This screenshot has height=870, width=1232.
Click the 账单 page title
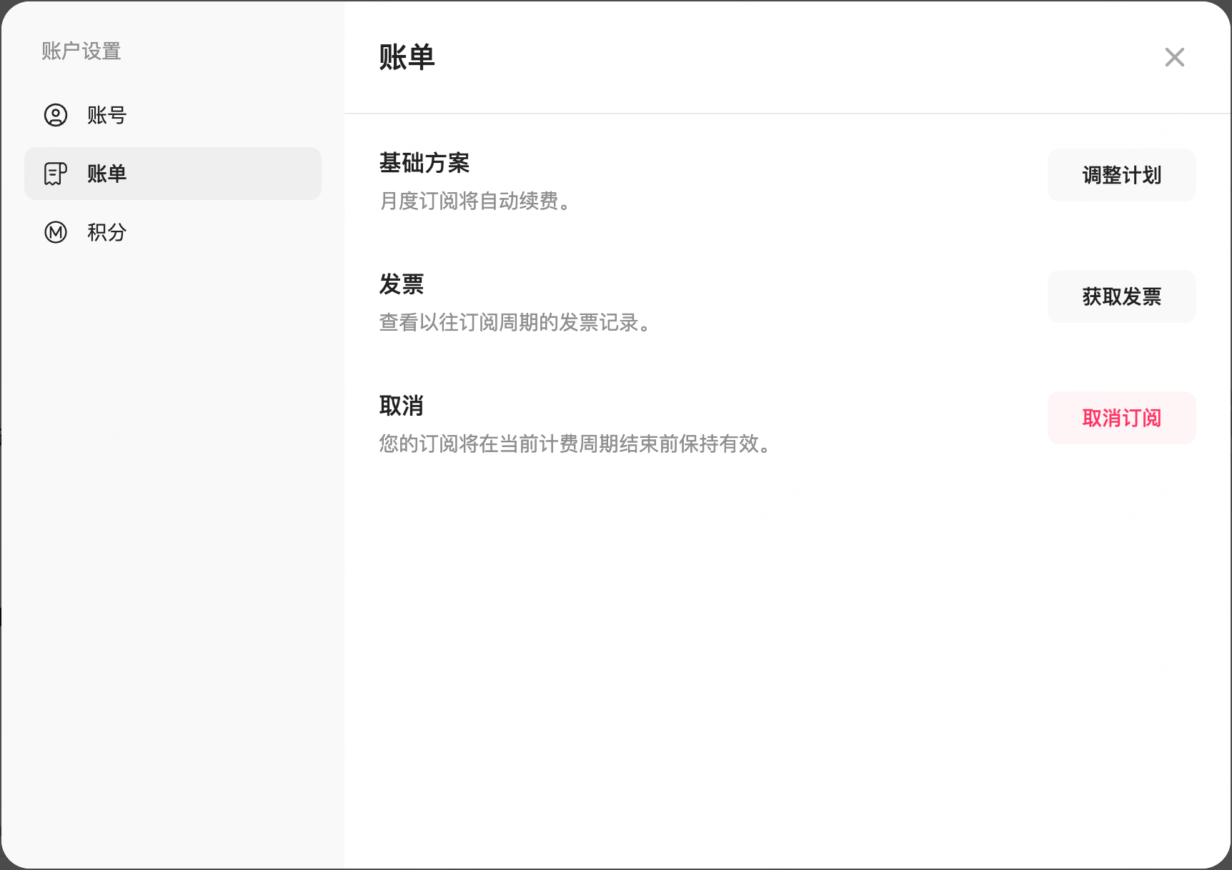click(x=406, y=59)
